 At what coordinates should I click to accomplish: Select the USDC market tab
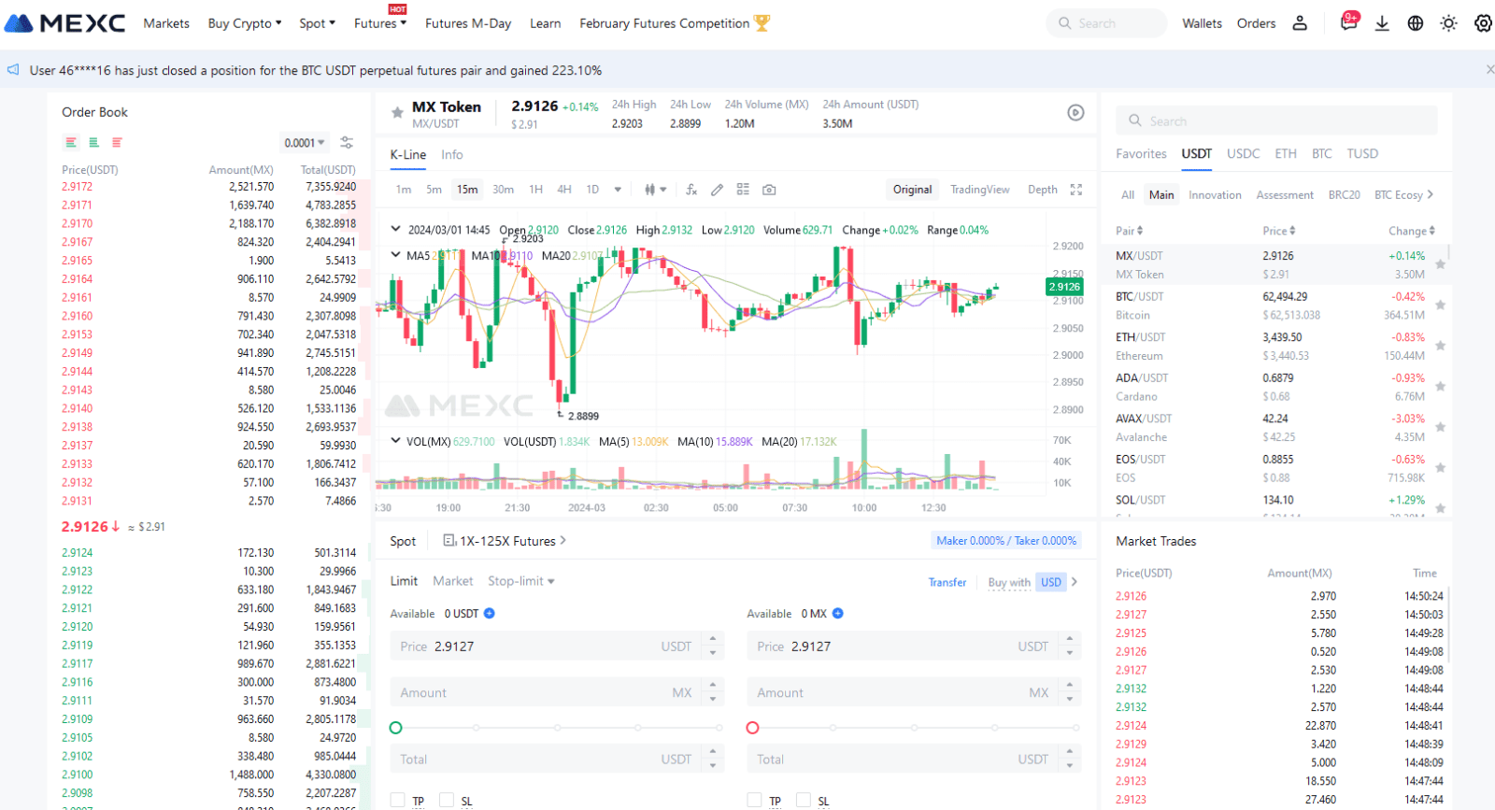click(x=1244, y=154)
